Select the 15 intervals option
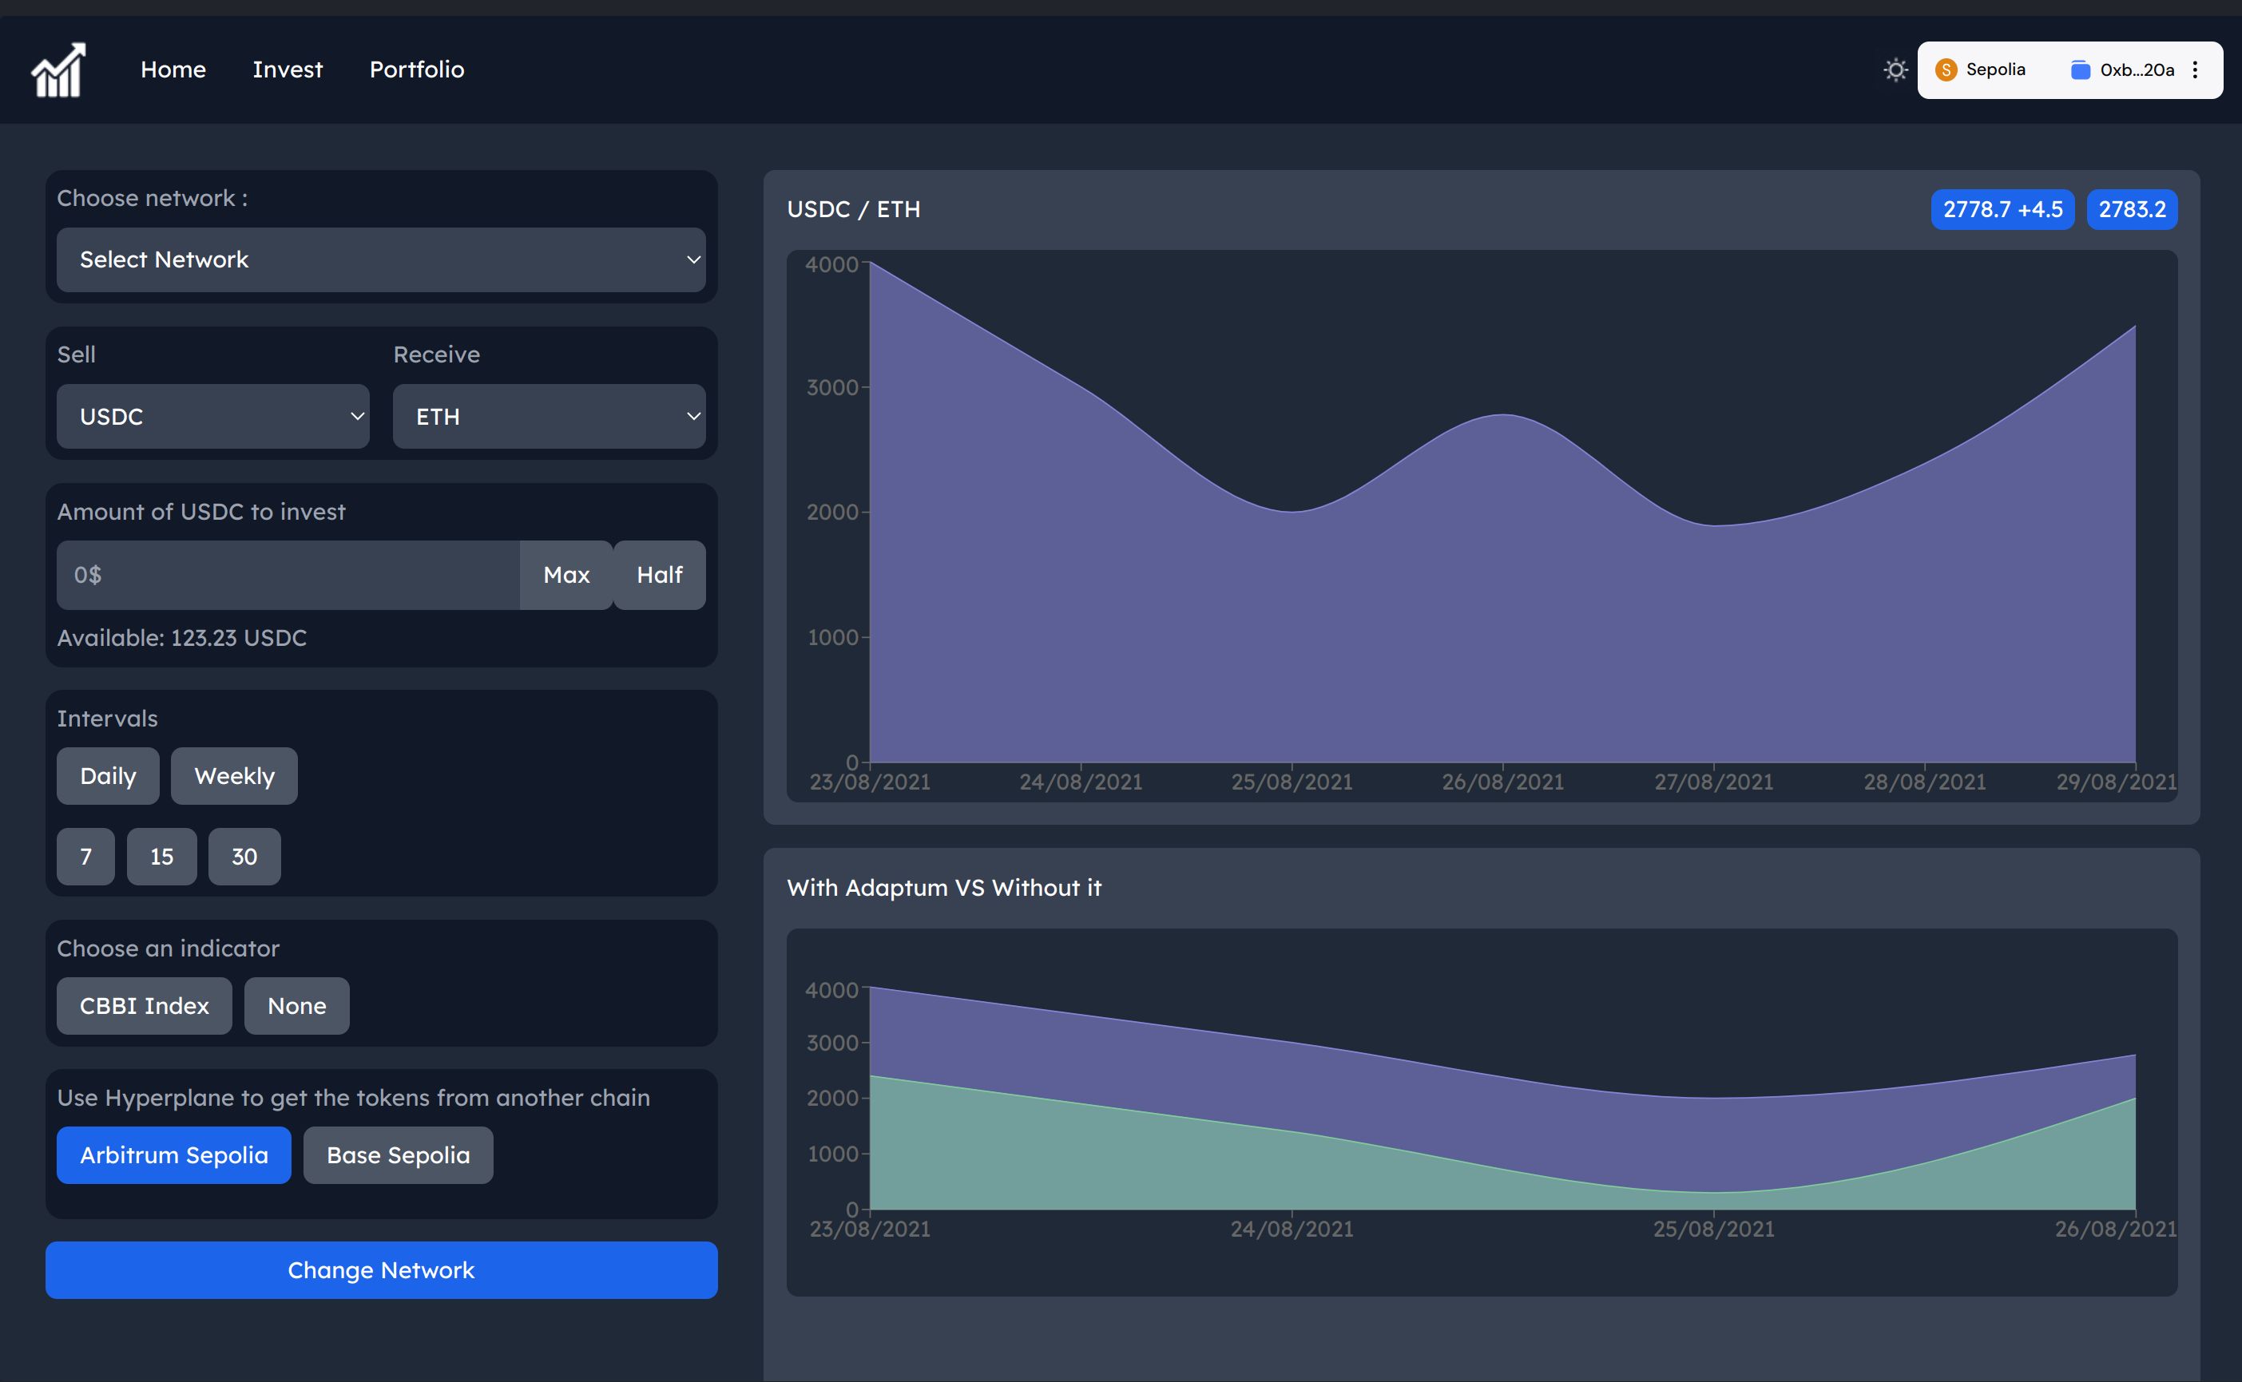Viewport: 2242px width, 1382px height. 162,857
